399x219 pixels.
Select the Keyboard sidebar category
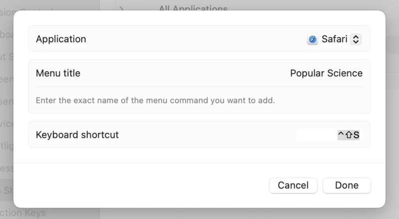(6, 34)
